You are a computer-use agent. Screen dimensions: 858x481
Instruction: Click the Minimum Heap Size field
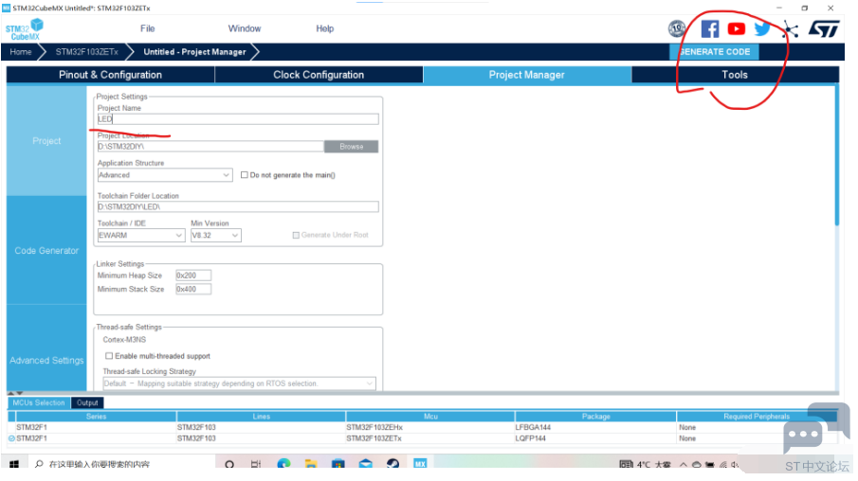[193, 276]
